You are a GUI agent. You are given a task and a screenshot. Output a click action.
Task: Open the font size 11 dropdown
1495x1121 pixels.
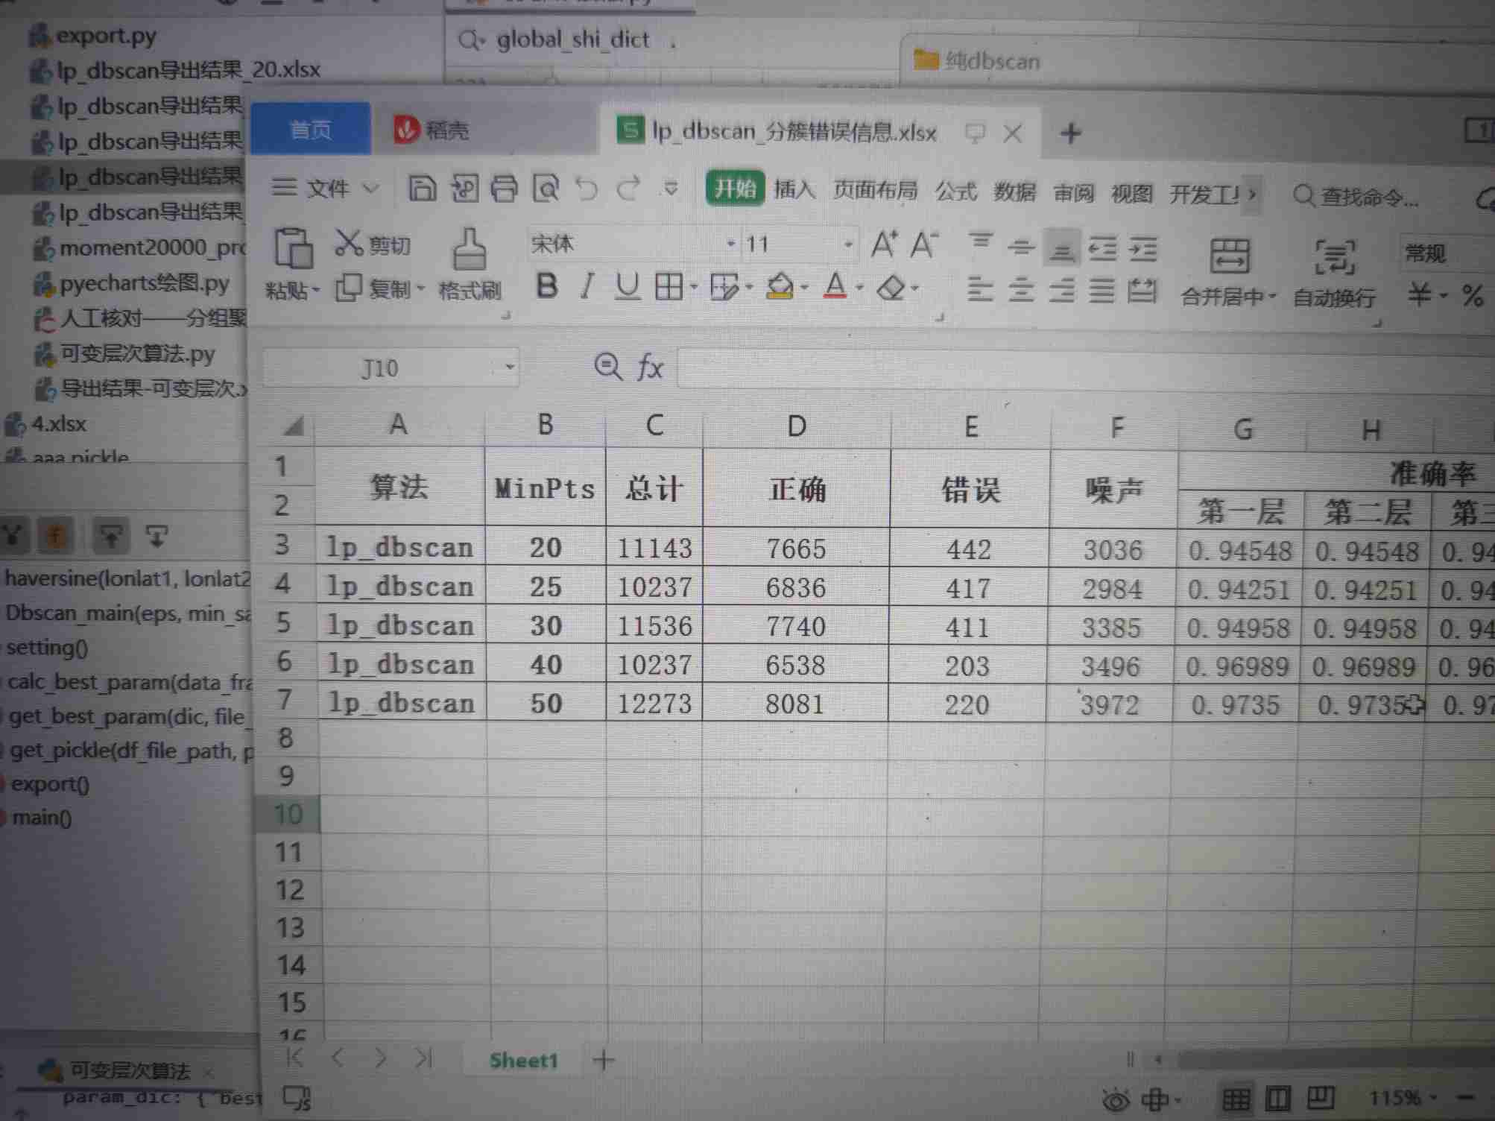click(848, 244)
